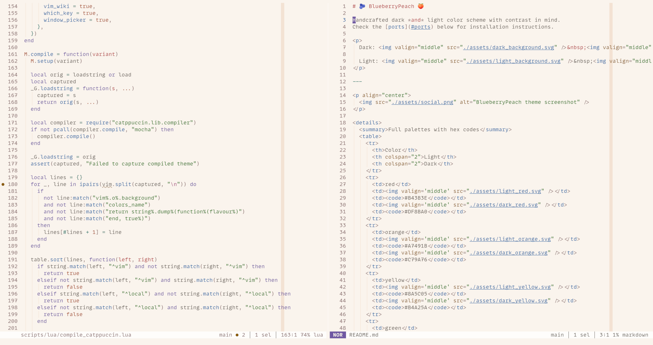This screenshot has width=653, height=345.
Task: Click the diagnostic dot beside line 180
Action: (x=3, y=184)
